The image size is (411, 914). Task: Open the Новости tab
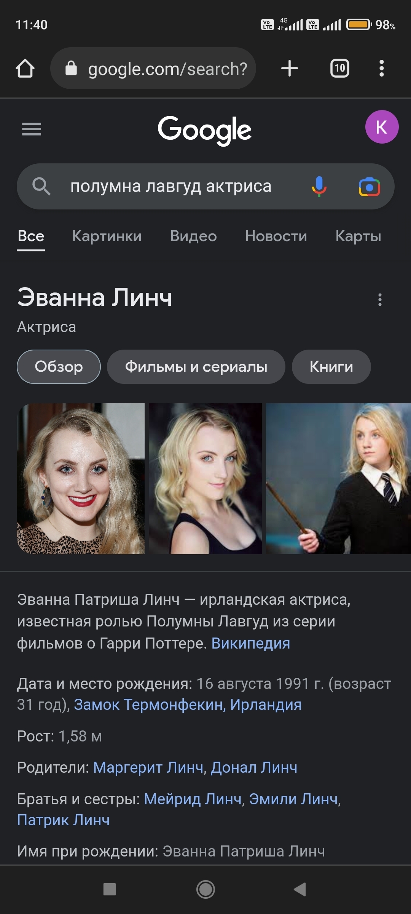pos(276,236)
